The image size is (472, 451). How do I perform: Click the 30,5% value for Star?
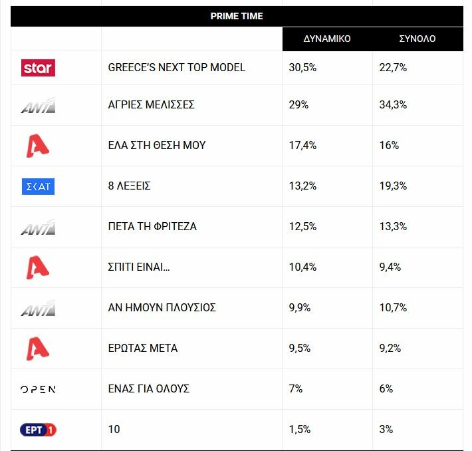coord(302,67)
